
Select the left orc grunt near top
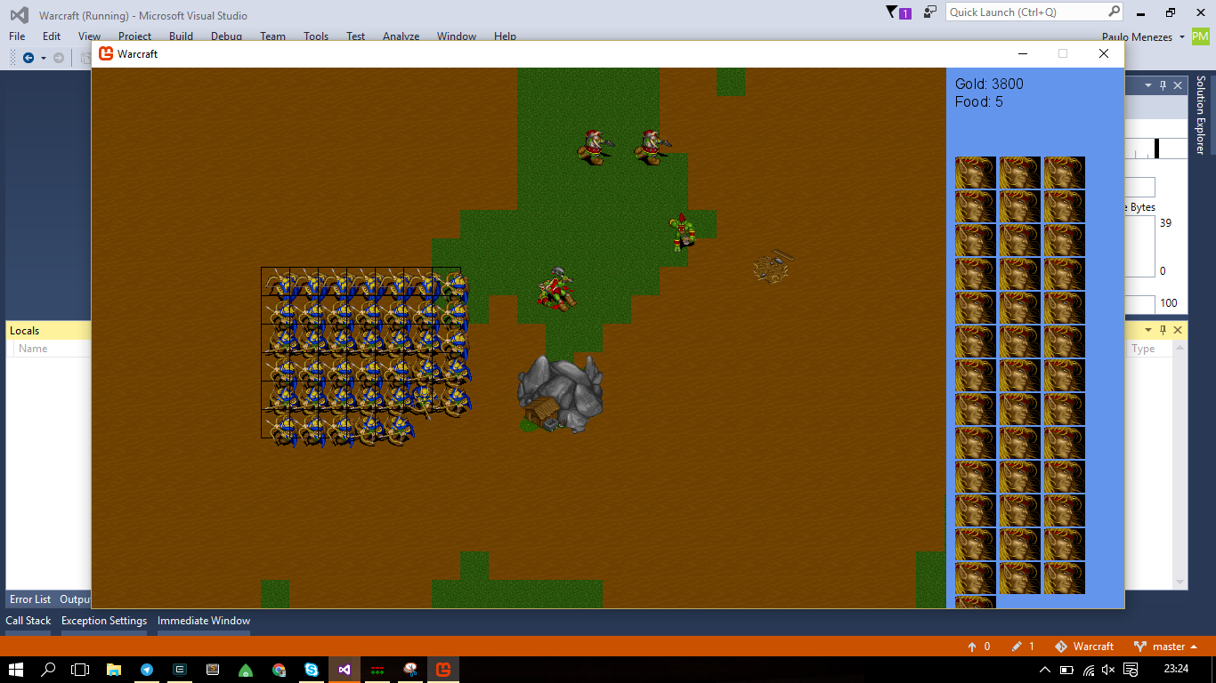point(594,147)
